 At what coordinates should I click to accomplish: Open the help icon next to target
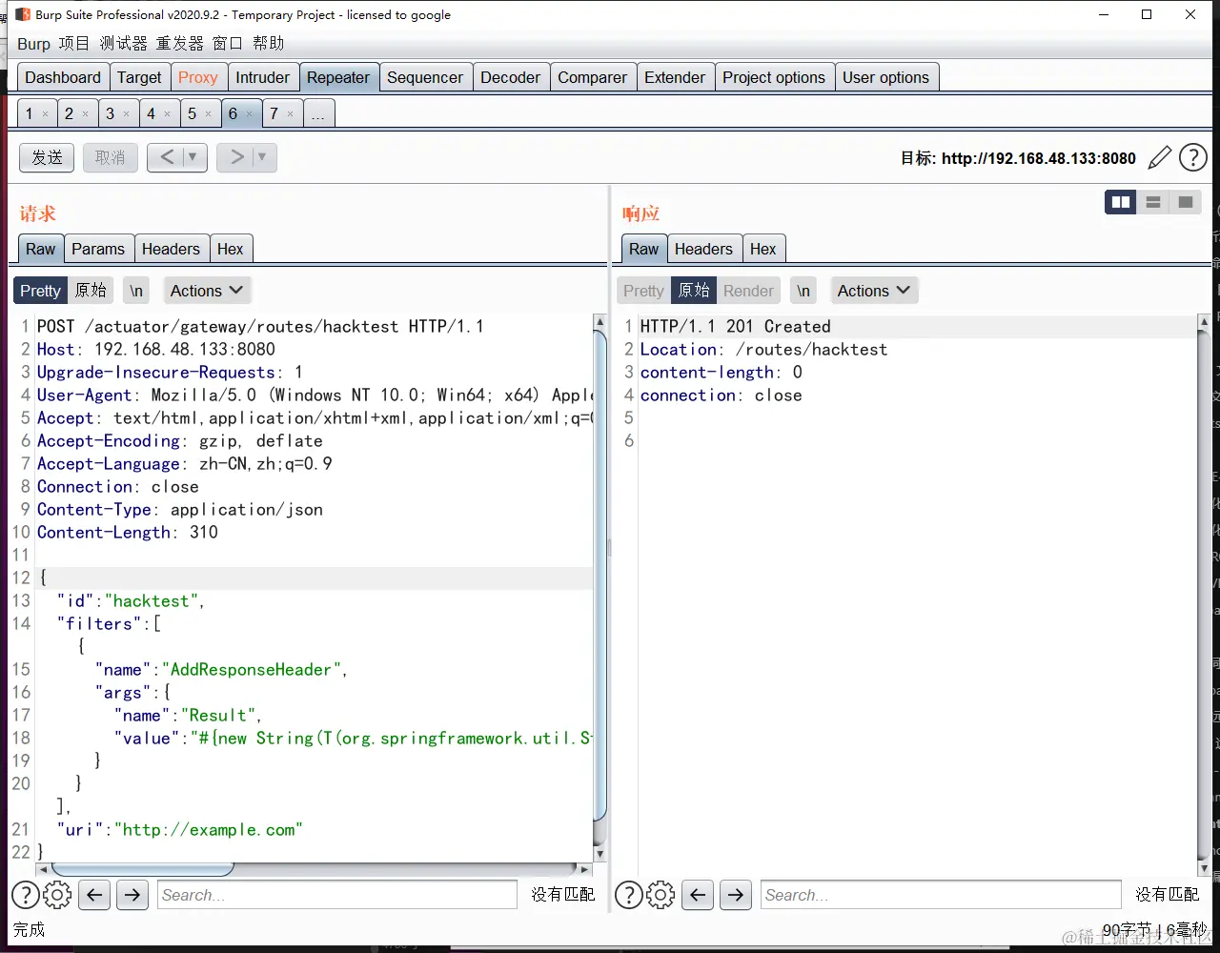pos(1193,157)
